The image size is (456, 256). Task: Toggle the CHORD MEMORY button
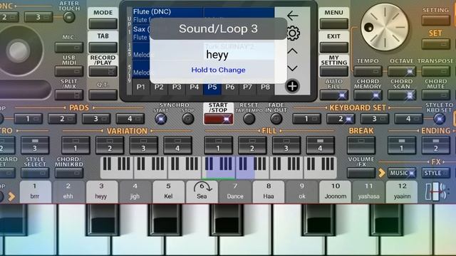tap(368, 95)
